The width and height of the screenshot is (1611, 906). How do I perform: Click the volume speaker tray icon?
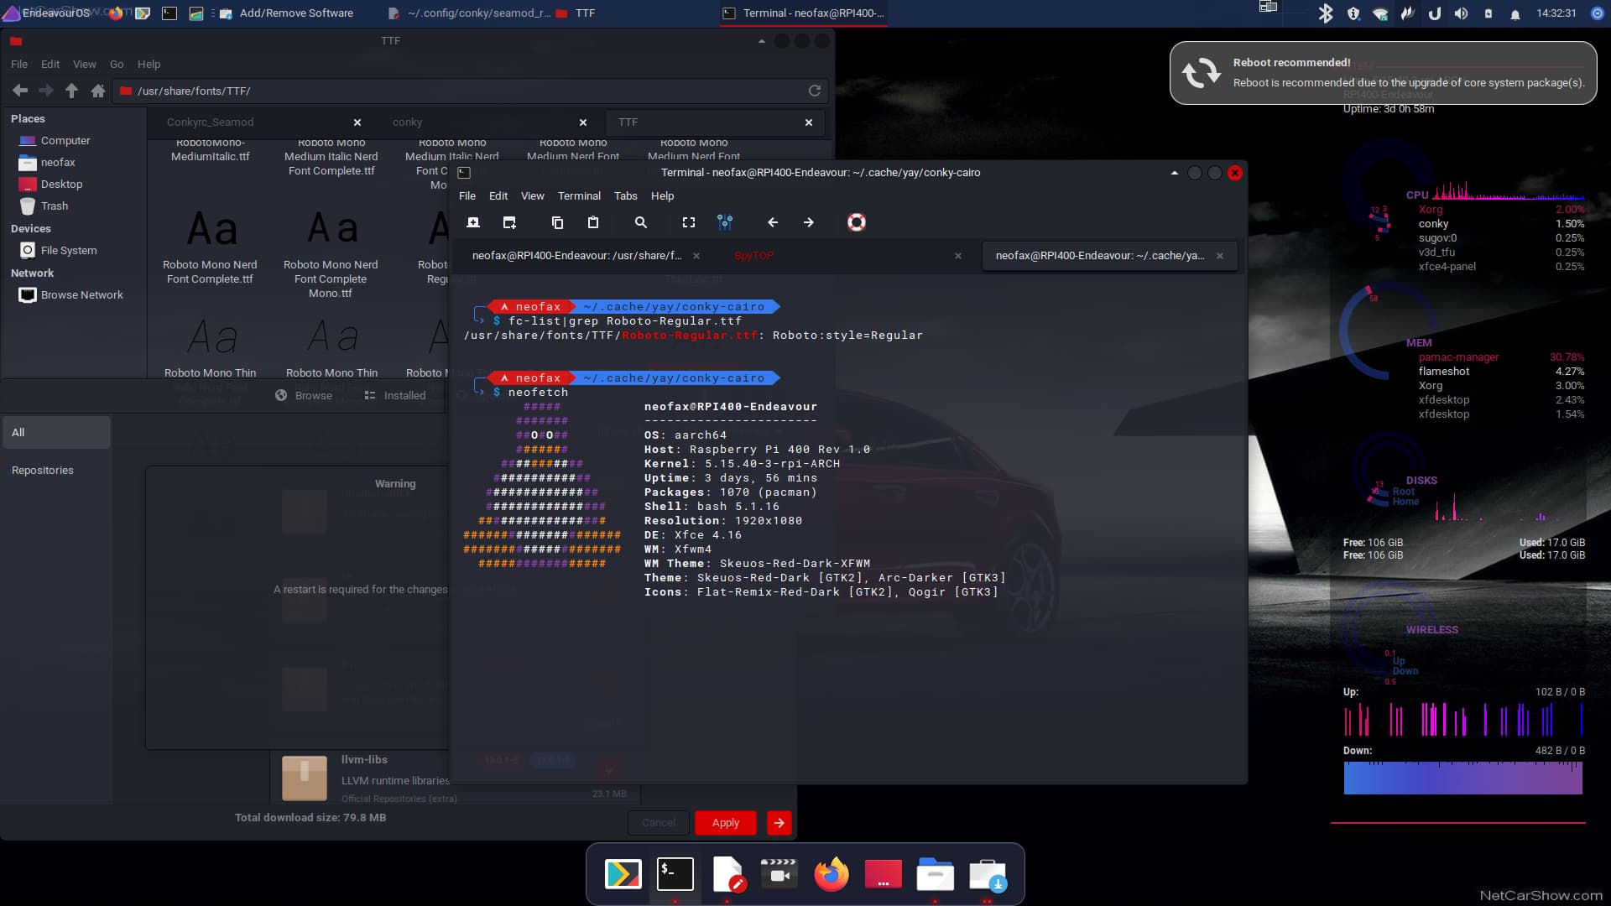1462,13
